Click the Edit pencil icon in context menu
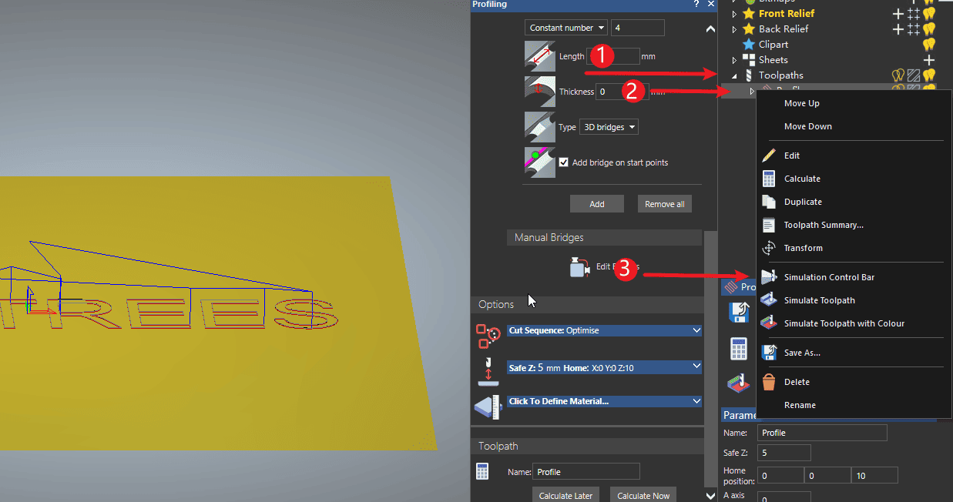The height and width of the screenshot is (502, 953). click(x=768, y=156)
